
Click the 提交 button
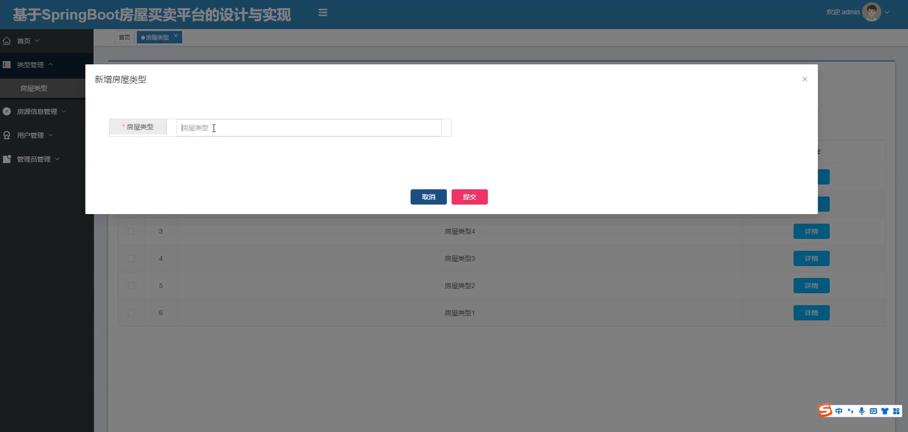point(470,197)
